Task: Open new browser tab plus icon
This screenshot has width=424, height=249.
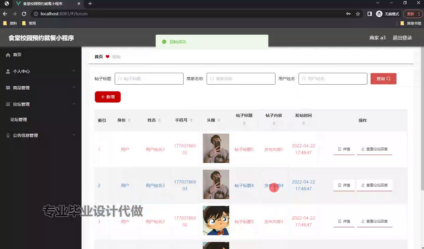Action: (90, 4)
